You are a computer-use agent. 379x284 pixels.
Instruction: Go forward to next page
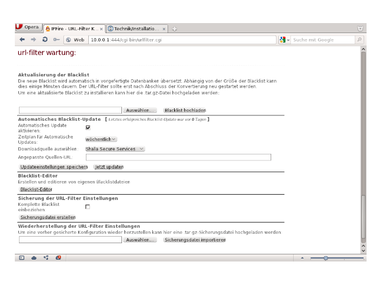(33, 40)
